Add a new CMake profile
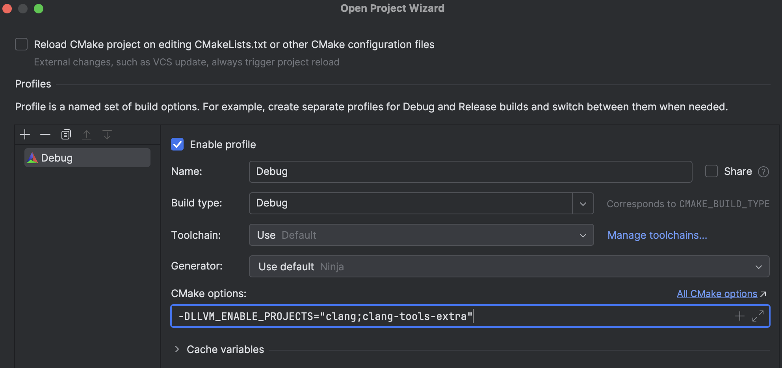Viewport: 782px width, 368px height. tap(24, 134)
